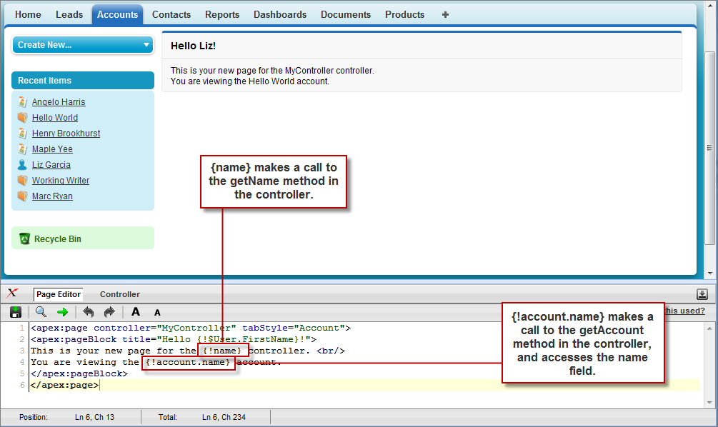Save the page markup with disk icon
The height and width of the screenshot is (427, 718).
pyautogui.click(x=15, y=311)
